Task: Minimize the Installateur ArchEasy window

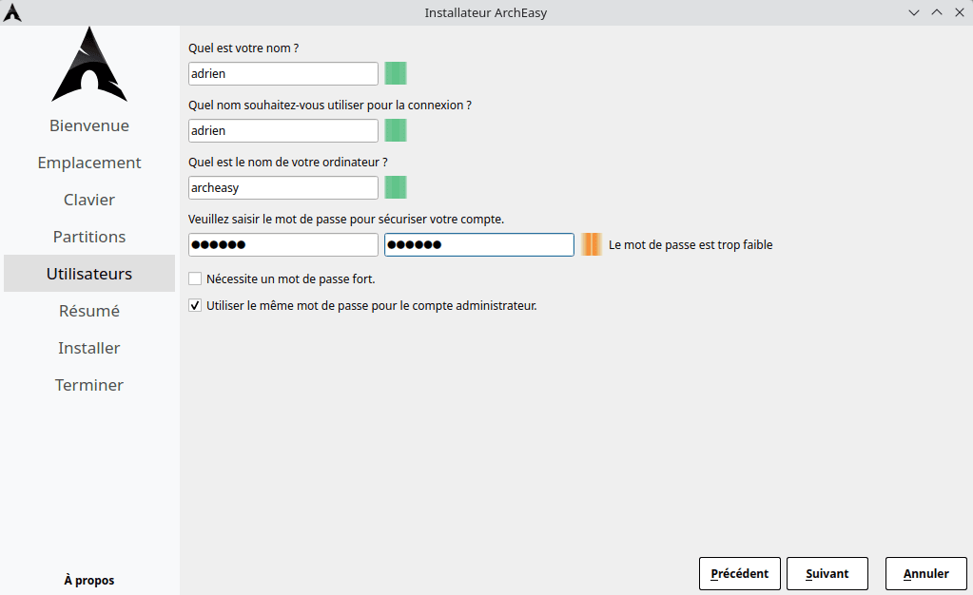Action: (914, 12)
